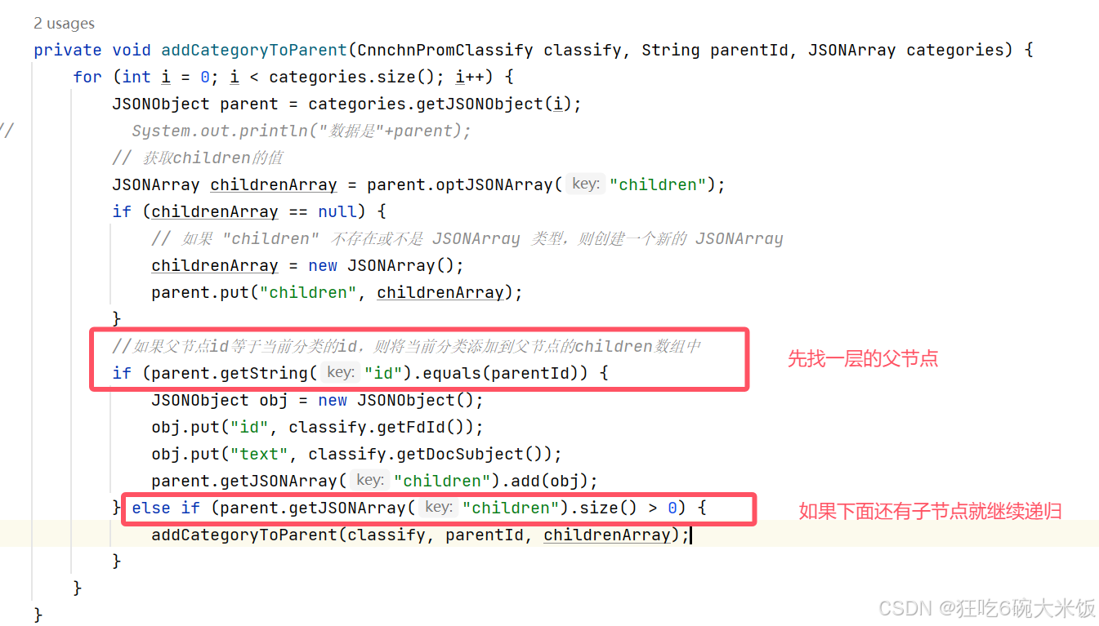Click the addCategoryToParent method name declaration
The image size is (1099, 626).
click(x=254, y=50)
